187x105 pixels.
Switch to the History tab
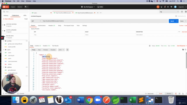point(6,15)
